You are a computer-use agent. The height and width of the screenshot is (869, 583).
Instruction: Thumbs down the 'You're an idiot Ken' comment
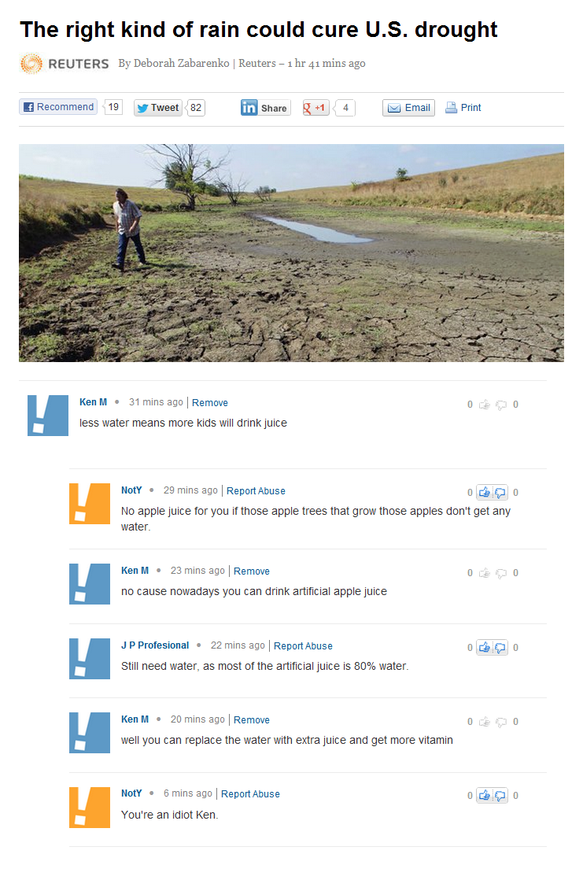[500, 795]
